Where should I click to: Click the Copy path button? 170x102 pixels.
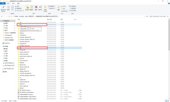point(18,8)
